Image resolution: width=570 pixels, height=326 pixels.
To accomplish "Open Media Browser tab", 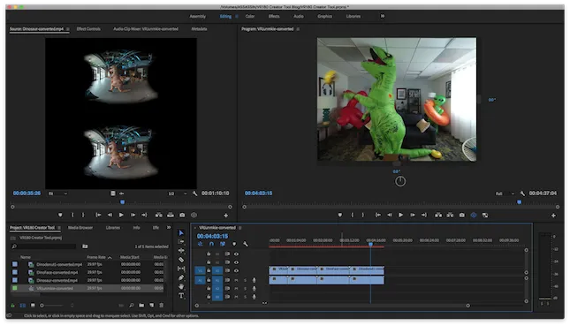I will 80,228.
